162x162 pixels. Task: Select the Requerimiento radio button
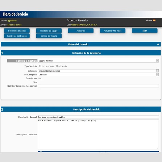pyautogui.click(x=40, y=66)
